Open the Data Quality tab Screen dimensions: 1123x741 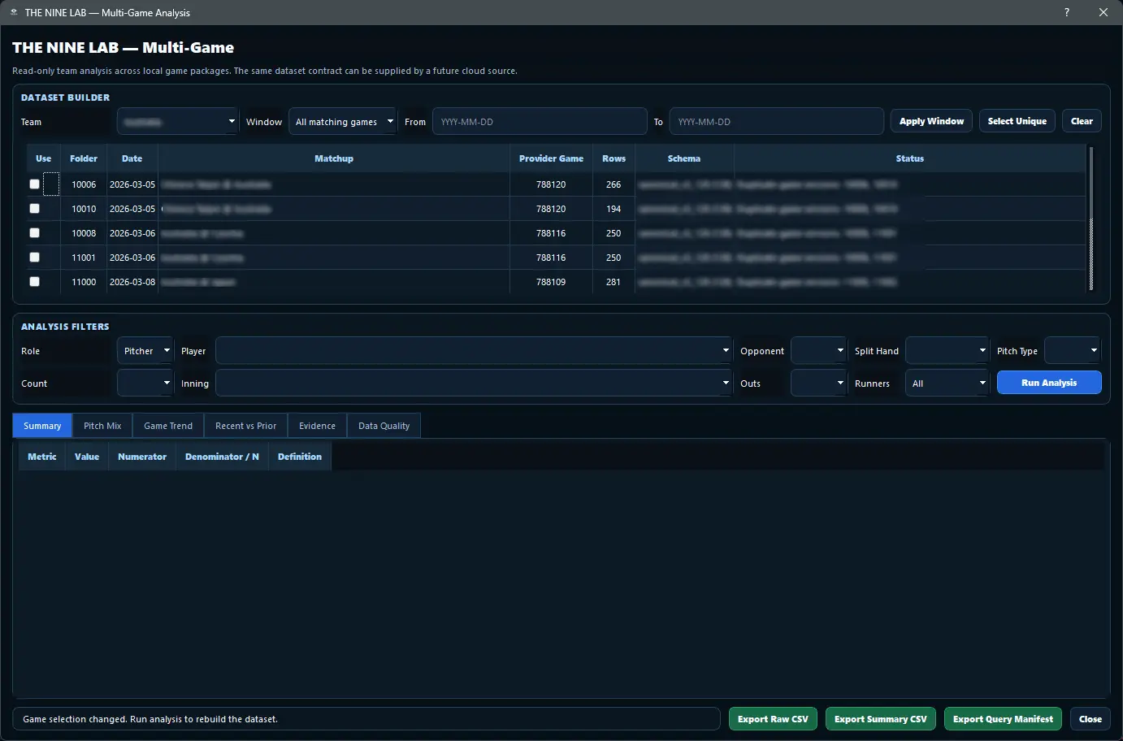pos(384,426)
